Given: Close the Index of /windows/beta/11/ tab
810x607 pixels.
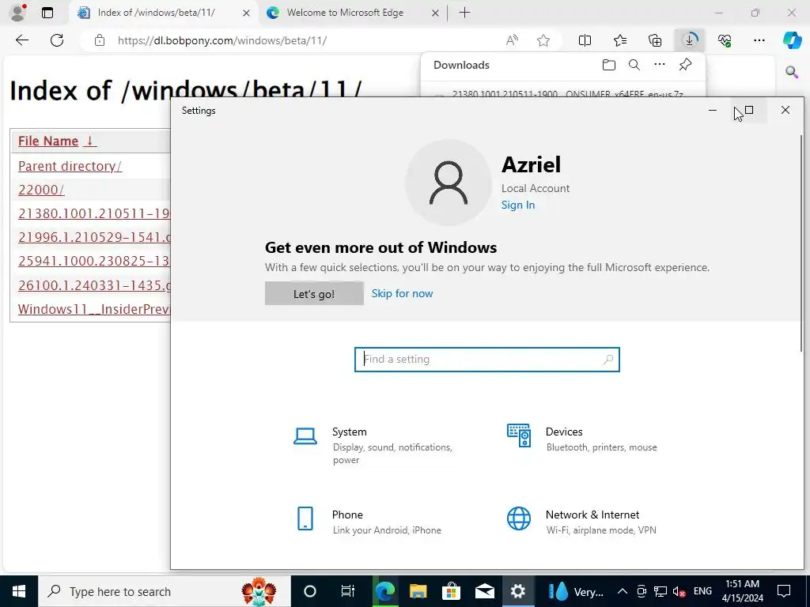Looking at the screenshot, I should click(x=247, y=13).
